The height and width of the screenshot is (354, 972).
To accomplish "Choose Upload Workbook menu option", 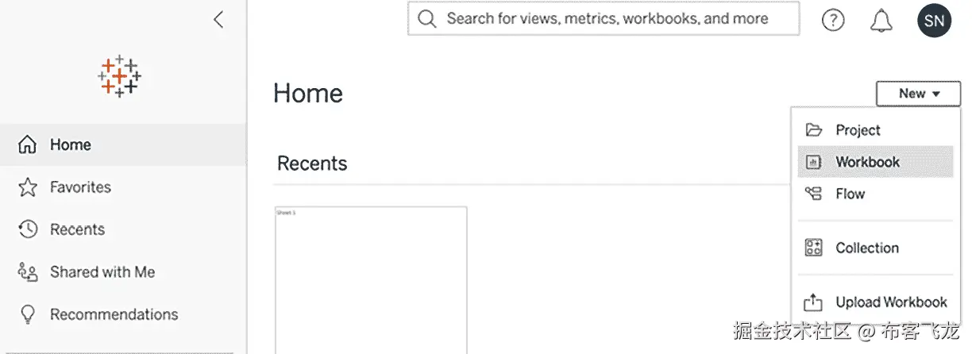I will (890, 302).
